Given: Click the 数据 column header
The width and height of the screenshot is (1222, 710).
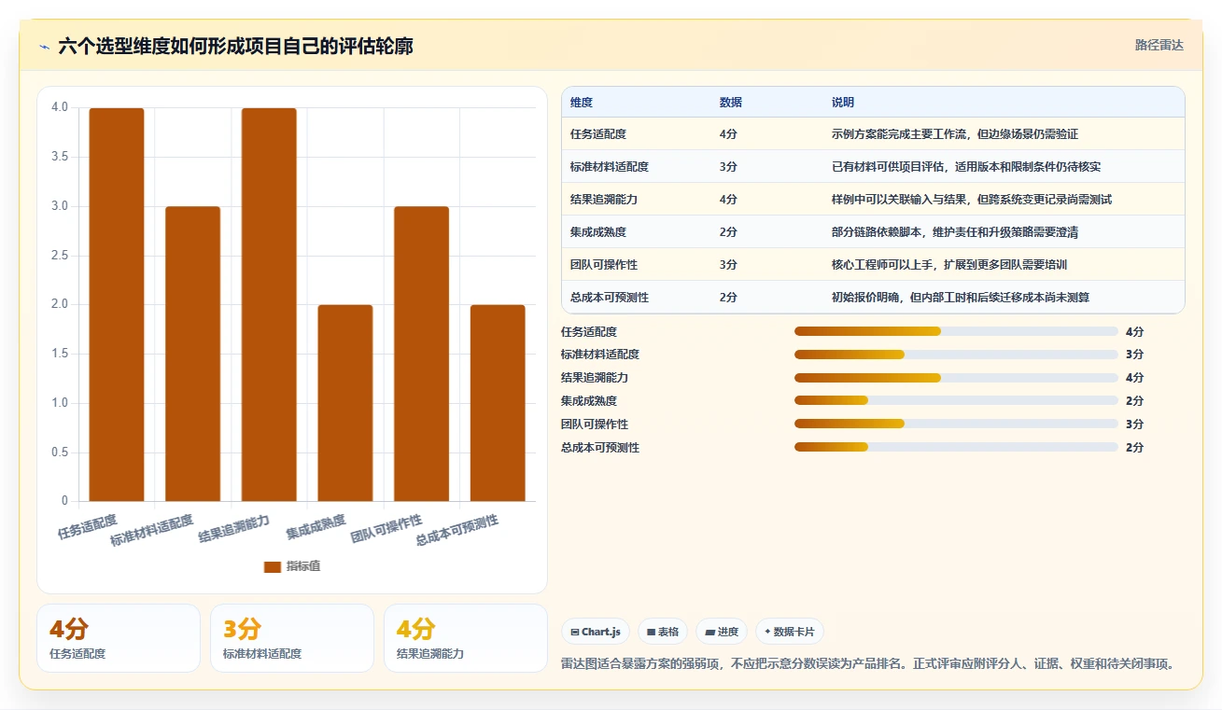Looking at the screenshot, I should click(730, 103).
